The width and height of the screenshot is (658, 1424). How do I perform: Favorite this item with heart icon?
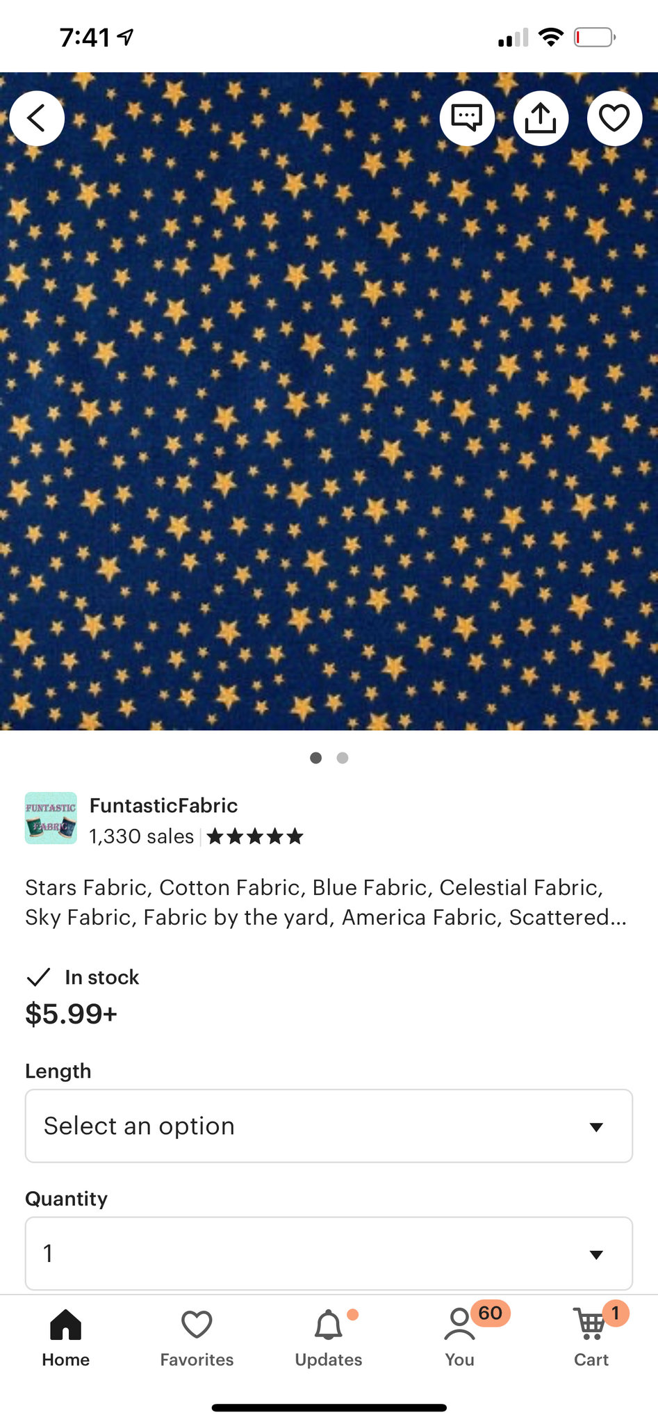614,118
